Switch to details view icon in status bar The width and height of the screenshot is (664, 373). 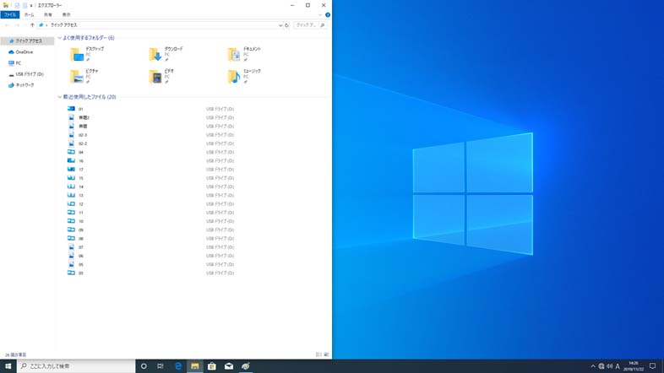318,354
